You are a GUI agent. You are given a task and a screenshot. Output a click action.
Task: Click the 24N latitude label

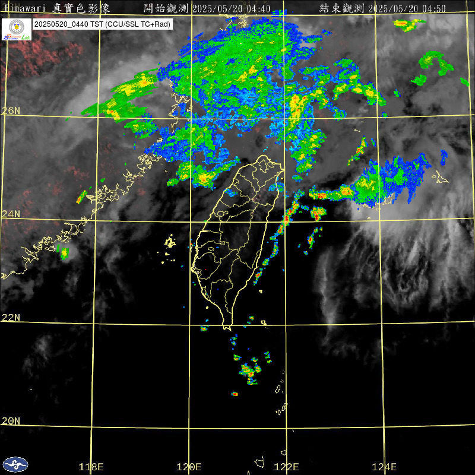[11, 214]
